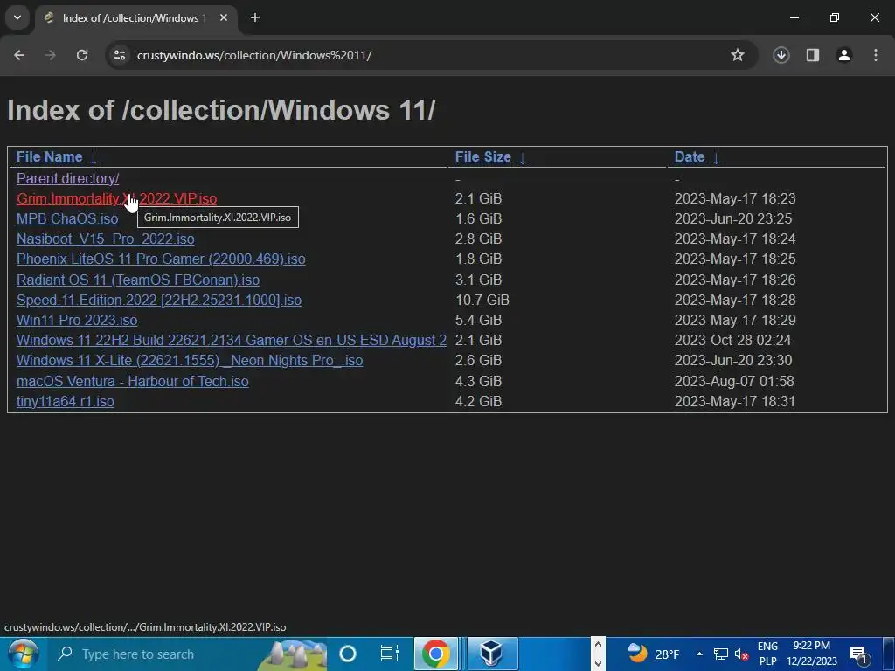
Task: Sort the listing by File Name
Action: (x=49, y=157)
